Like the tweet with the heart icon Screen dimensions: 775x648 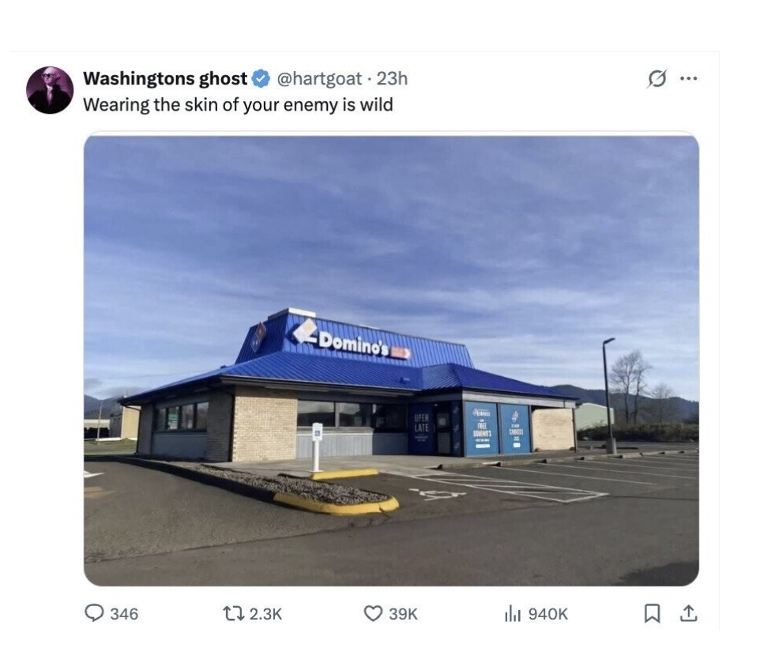373,614
